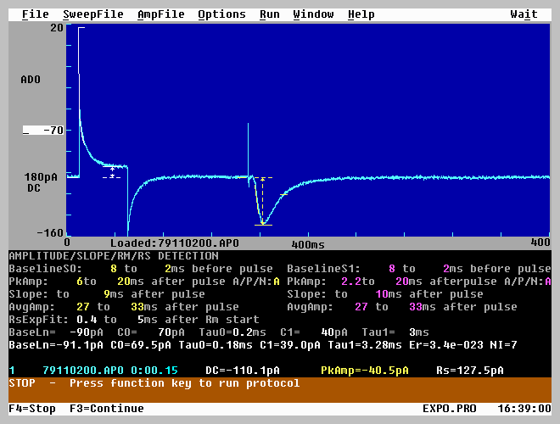The width and height of the screenshot is (560, 424).
Task: Open the Help menu
Action: pyautogui.click(x=361, y=14)
